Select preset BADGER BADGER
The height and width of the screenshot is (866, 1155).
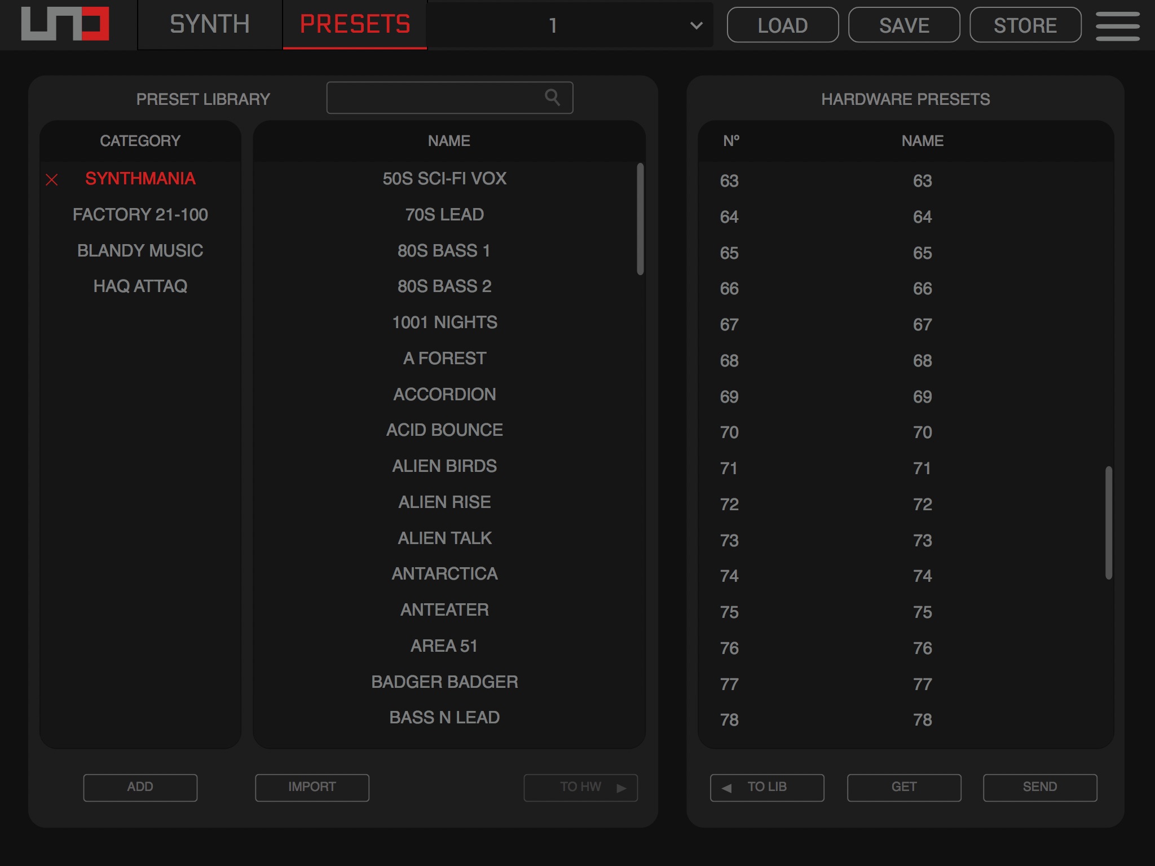444,682
